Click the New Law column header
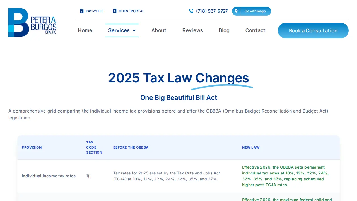Viewport: 357px width, 201px height. point(251,147)
